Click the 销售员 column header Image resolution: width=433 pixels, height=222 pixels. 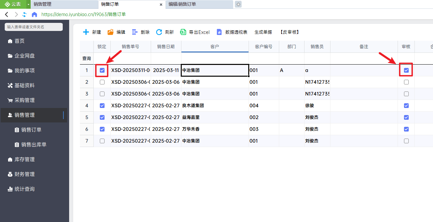pos(317,47)
